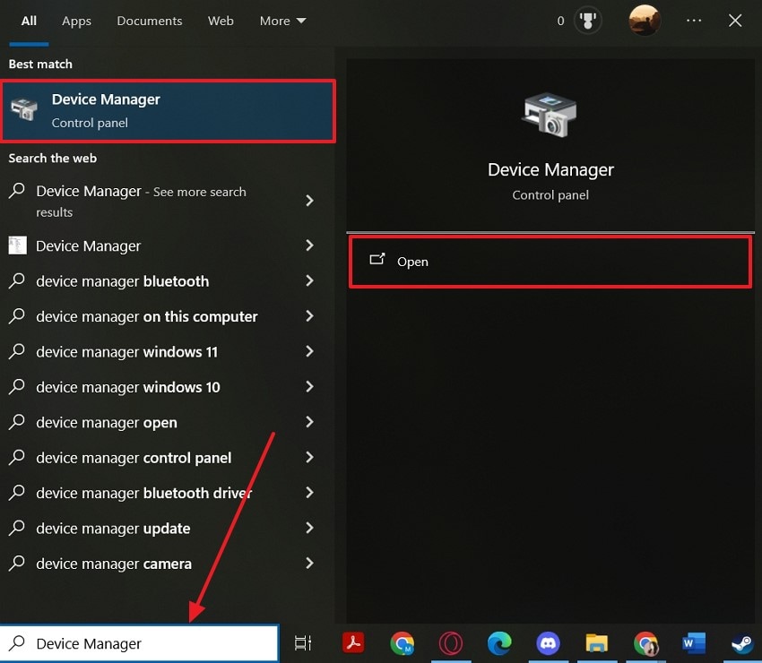The image size is (762, 663).
Task: Click magnifier icon beside 'device manager camera'
Action: 17,563
